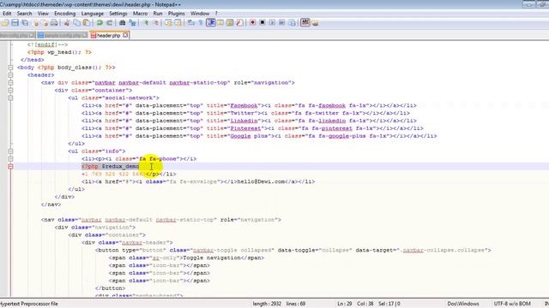Run macro multiple times
Screen dimensions: 549x308
282,23
